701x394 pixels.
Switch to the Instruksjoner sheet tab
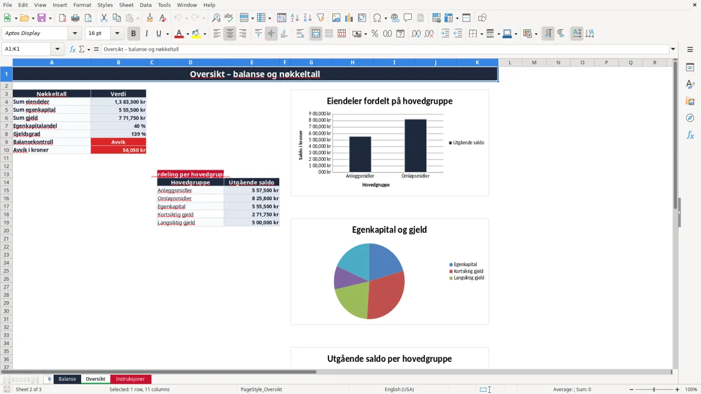click(x=130, y=379)
